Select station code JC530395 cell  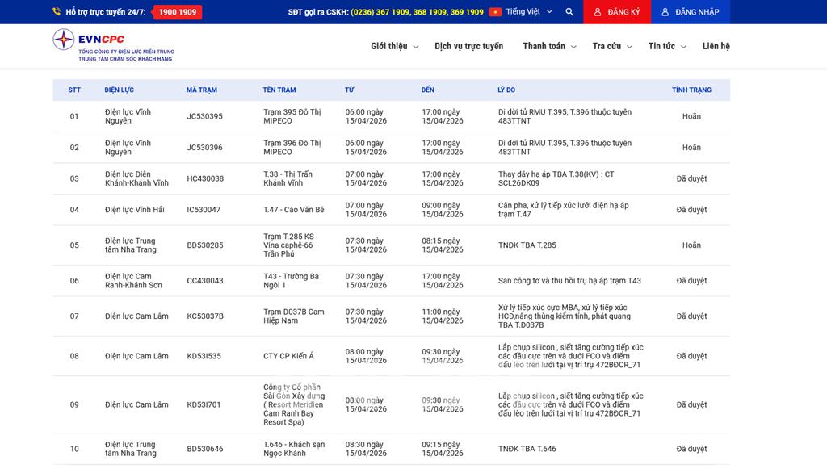click(204, 116)
